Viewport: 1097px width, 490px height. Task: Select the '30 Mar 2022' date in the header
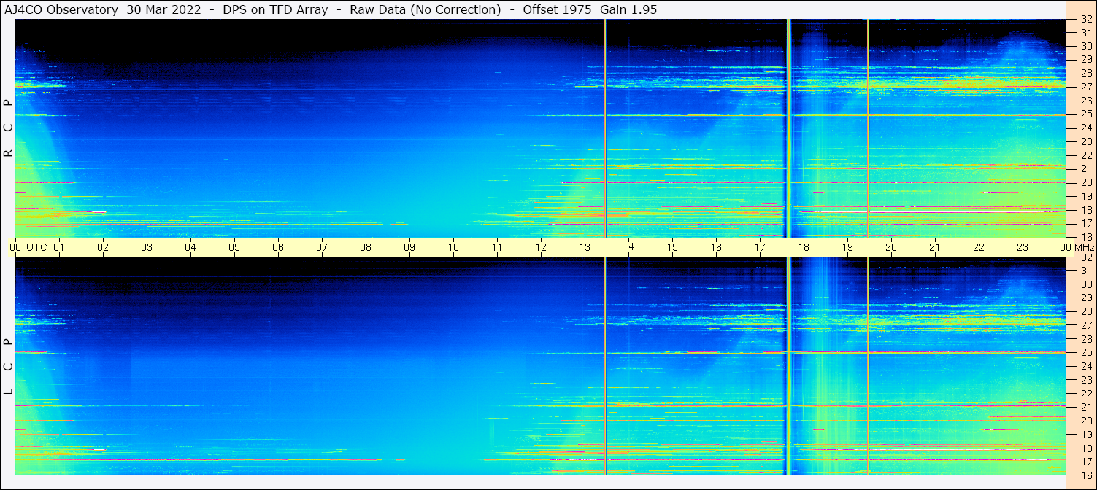point(164,9)
